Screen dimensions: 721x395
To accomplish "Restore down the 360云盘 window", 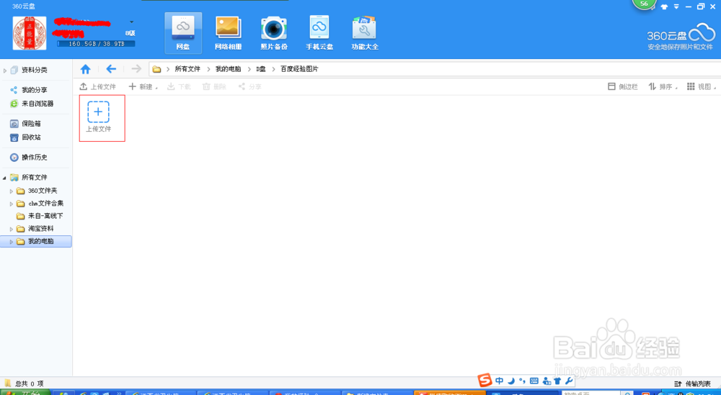I will (x=701, y=6).
